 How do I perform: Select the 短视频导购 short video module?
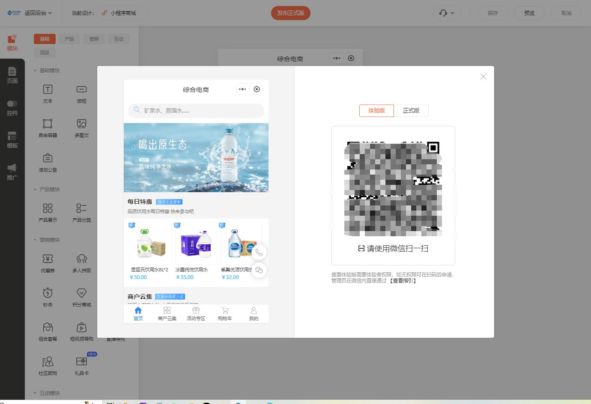(x=81, y=332)
